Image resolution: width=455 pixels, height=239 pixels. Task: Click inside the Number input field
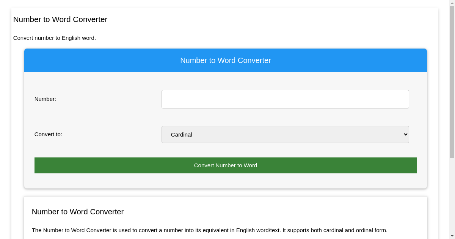(x=285, y=99)
